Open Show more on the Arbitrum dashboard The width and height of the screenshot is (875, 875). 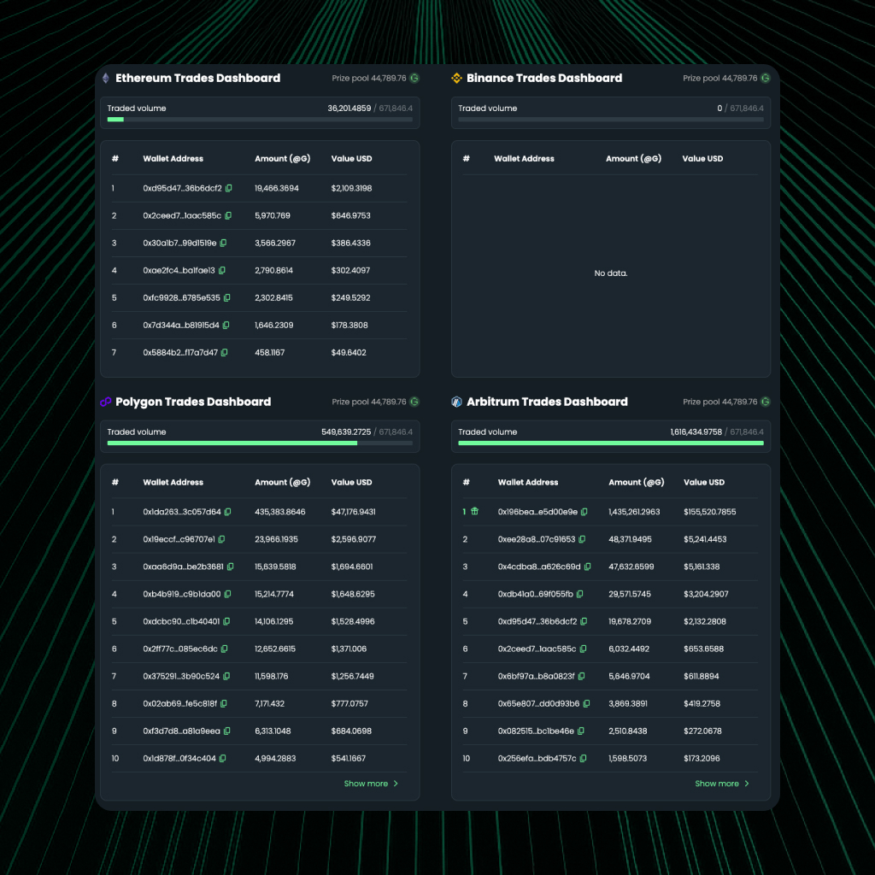(x=717, y=783)
